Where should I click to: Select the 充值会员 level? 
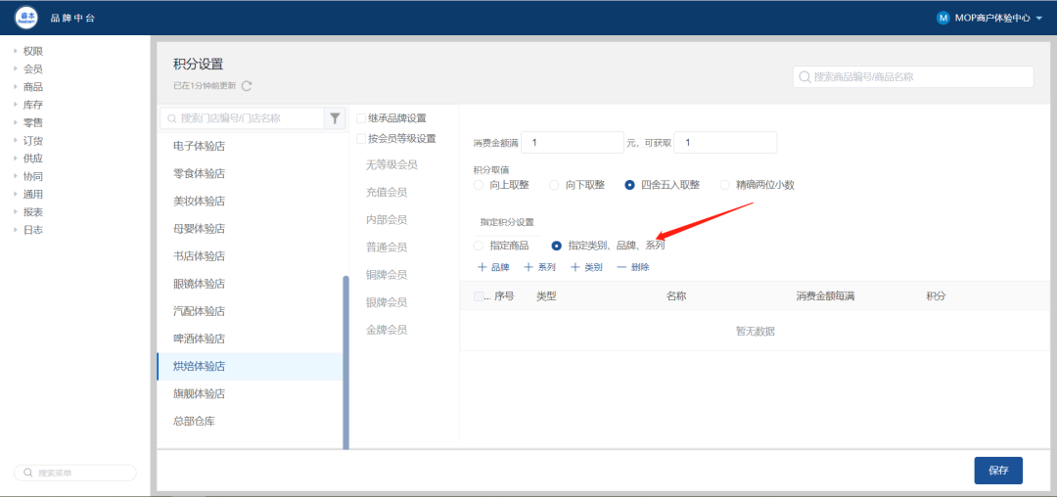[387, 192]
